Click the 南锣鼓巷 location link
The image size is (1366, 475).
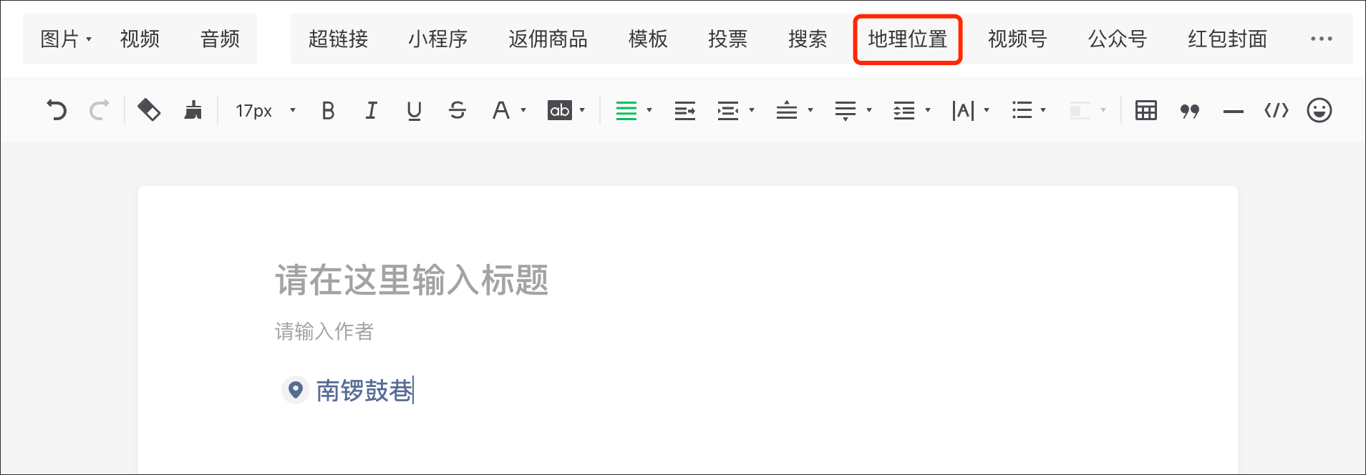[x=364, y=391]
